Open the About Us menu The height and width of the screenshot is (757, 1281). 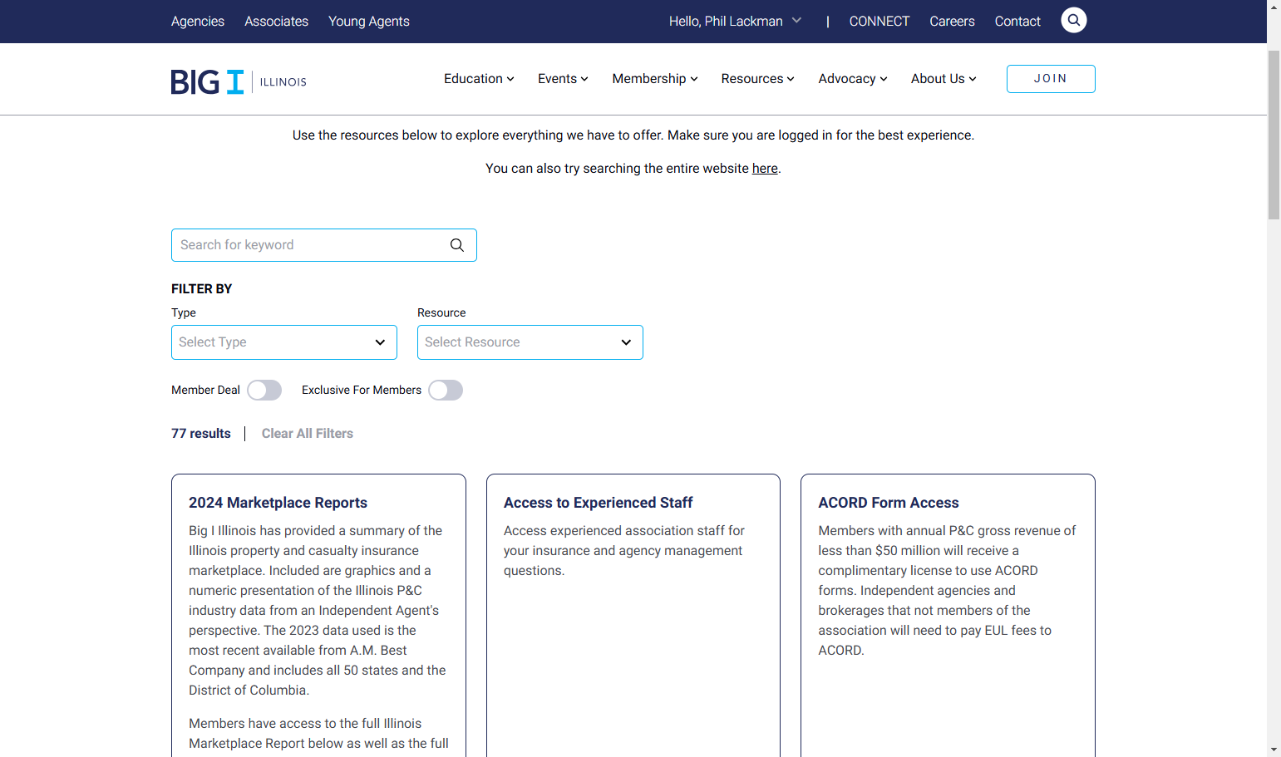[x=944, y=79]
